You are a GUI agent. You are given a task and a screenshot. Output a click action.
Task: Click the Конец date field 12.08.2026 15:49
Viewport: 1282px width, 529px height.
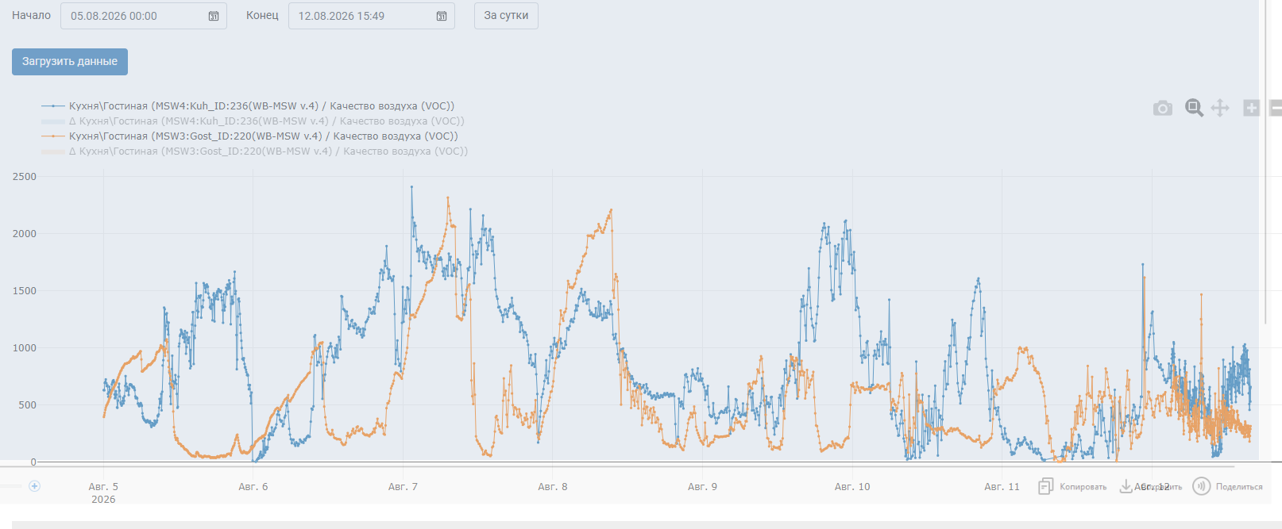point(372,16)
